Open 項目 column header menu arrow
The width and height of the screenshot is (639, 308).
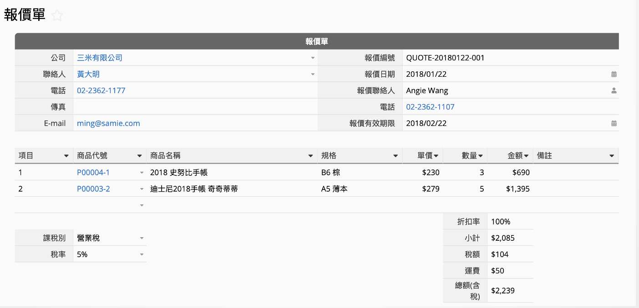coord(66,156)
